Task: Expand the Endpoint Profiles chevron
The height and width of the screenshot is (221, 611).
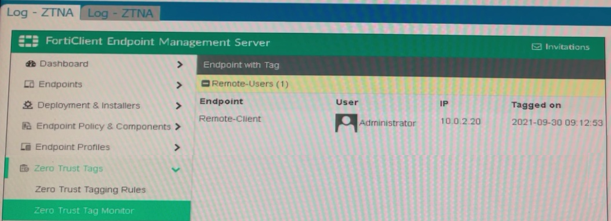Action: (x=177, y=148)
